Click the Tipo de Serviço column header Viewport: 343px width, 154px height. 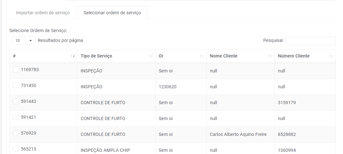coord(96,56)
